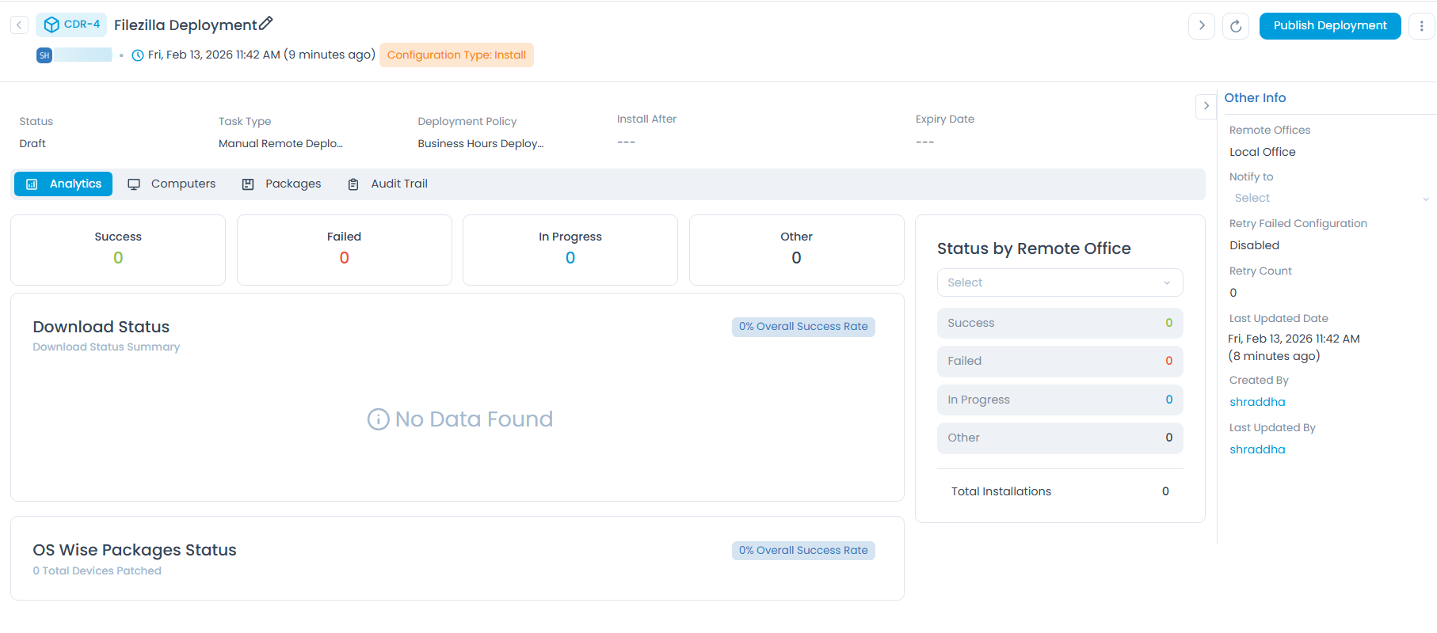The width and height of the screenshot is (1437, 633).
Task: Refresh the deployment details
Action: pos(1236,25)
